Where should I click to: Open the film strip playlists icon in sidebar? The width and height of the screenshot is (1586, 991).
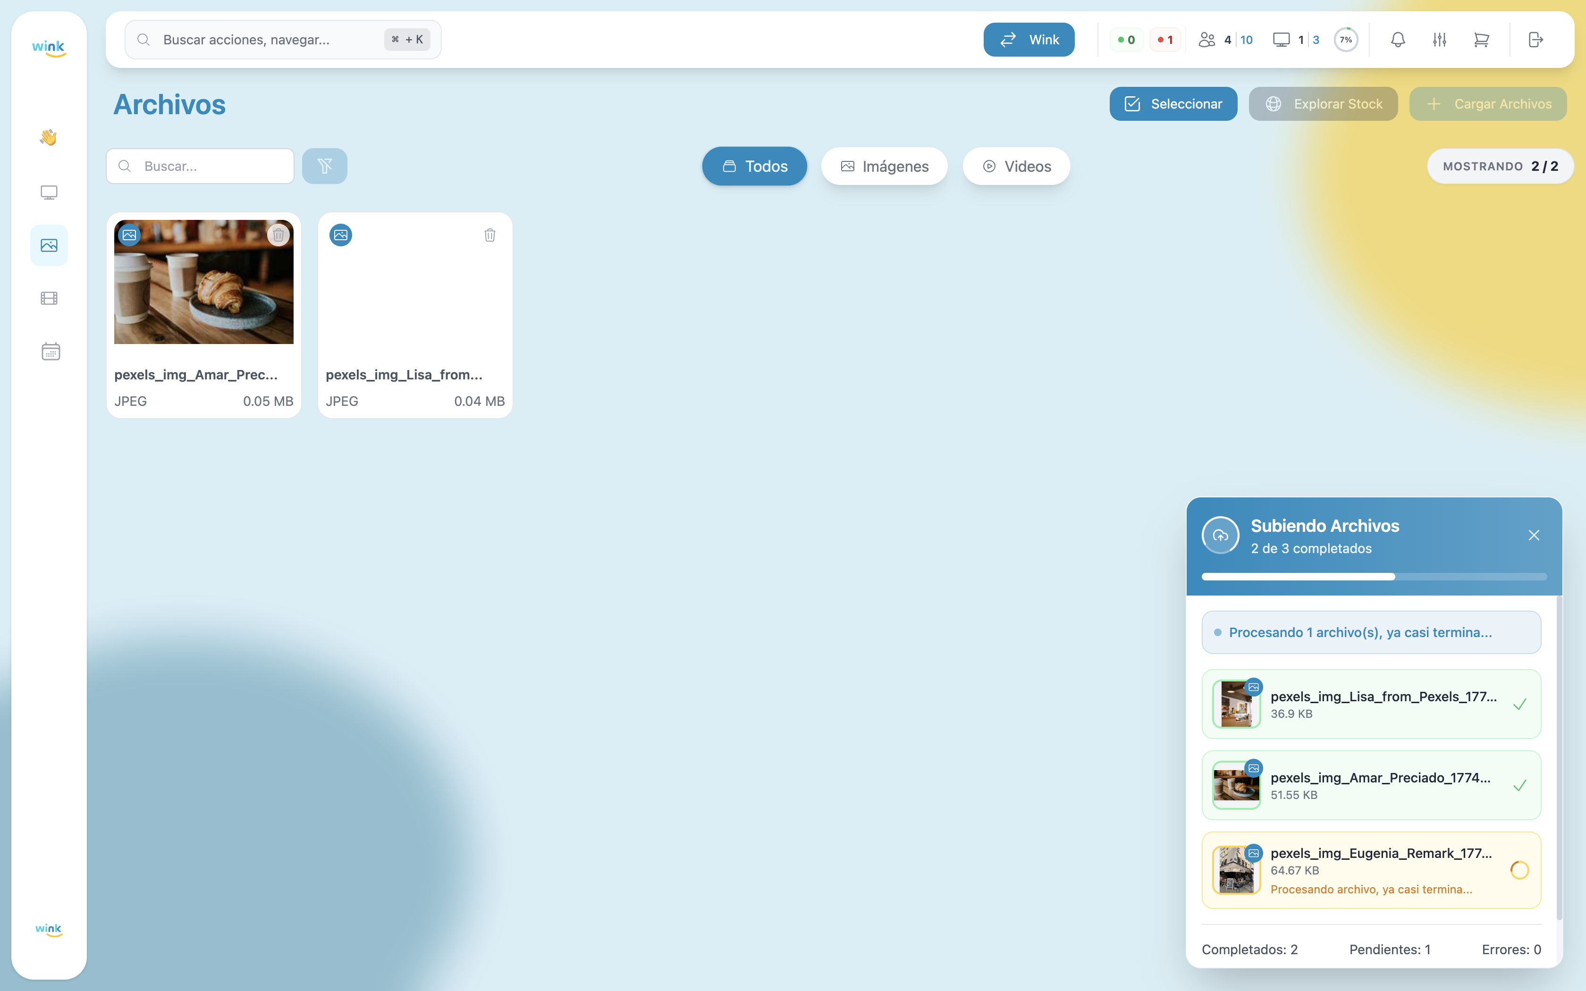pos(49,298)
